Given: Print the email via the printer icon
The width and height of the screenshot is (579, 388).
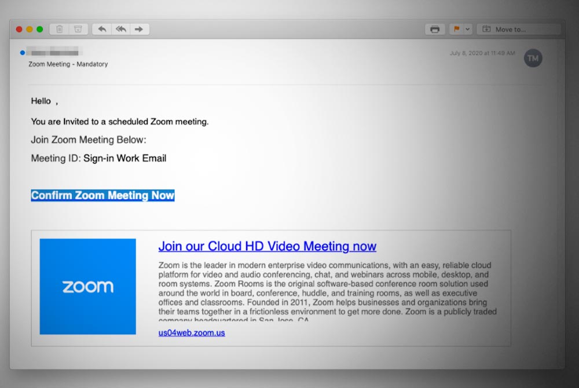Looking at the screenshot, I should click(435, 29).
